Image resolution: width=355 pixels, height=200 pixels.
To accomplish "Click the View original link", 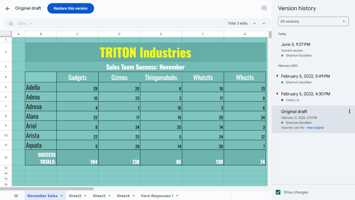I will click(315, 128).
